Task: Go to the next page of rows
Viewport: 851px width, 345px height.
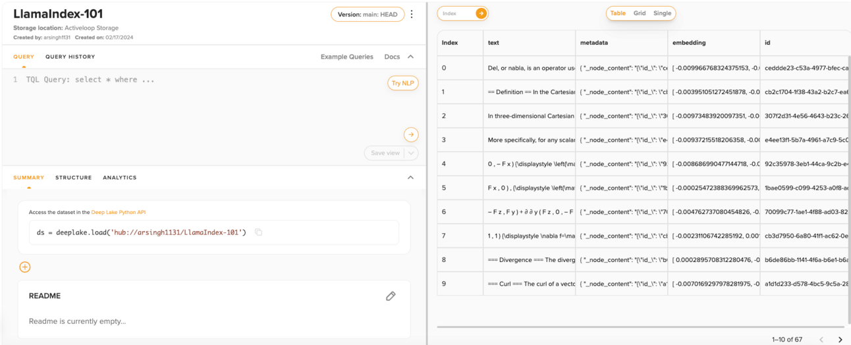Action: click(840, 340)
